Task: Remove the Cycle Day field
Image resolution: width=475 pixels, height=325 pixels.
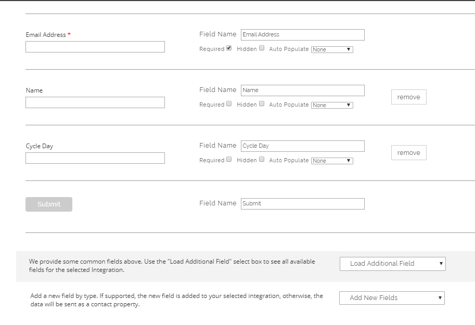Action: pos(408,152)
